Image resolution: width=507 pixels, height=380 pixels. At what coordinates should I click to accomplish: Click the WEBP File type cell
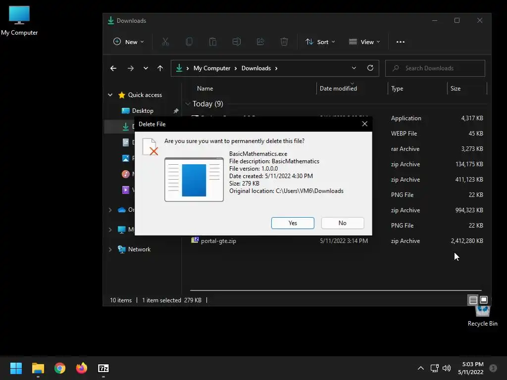click(x=404, y=134)
